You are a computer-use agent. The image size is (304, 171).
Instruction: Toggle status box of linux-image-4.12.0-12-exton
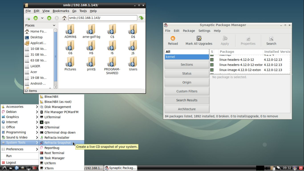[x=212, y=70]
